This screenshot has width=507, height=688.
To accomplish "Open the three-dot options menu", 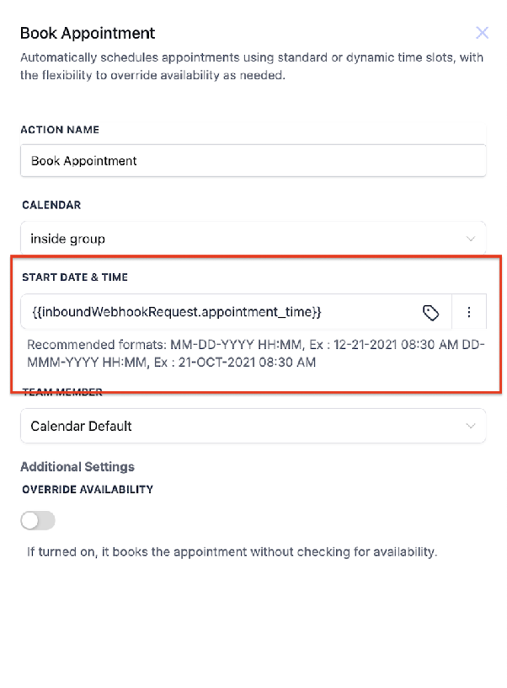I will click(469, 312).
